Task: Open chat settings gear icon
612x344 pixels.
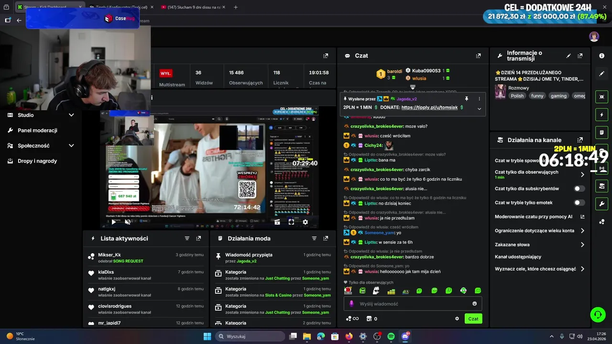Action: pos(457,319)
